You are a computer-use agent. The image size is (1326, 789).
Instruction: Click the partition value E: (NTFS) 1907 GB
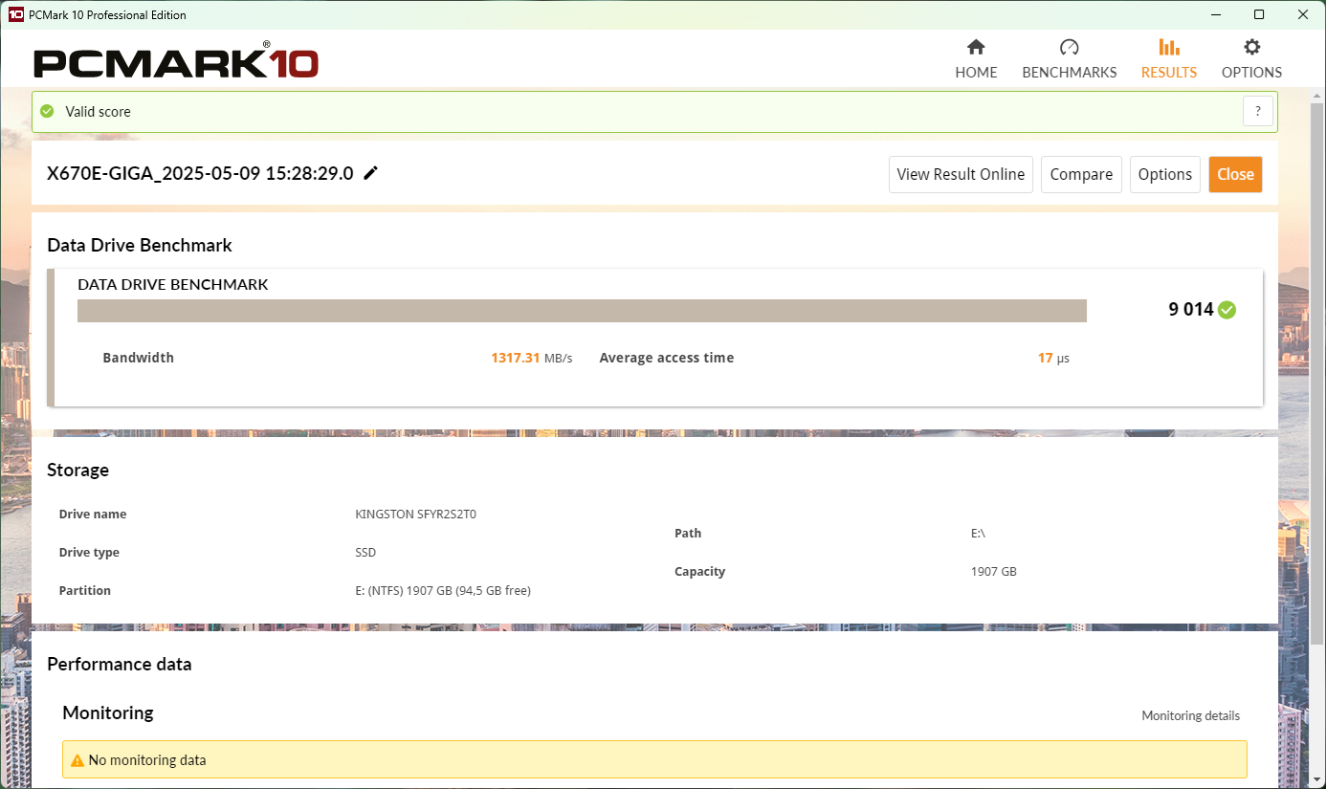coord(443,590)
